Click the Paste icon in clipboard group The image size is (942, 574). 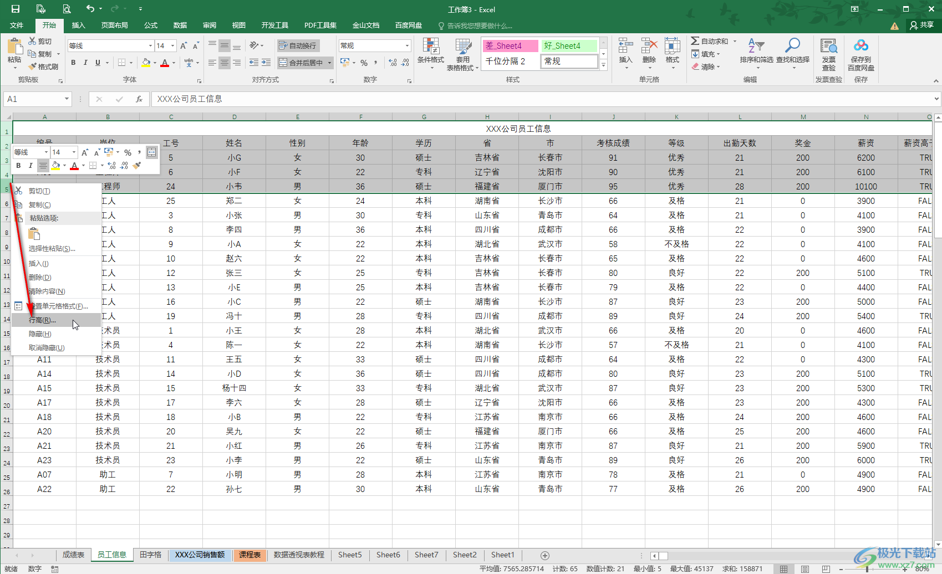point(14,47)
